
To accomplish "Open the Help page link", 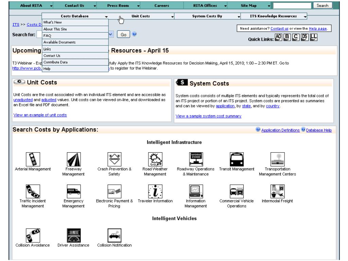I will click(318, 29).
